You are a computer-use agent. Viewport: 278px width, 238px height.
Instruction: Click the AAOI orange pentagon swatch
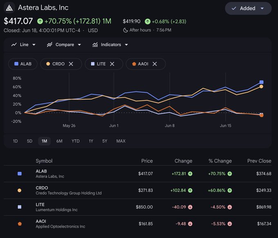coord(134,64)
